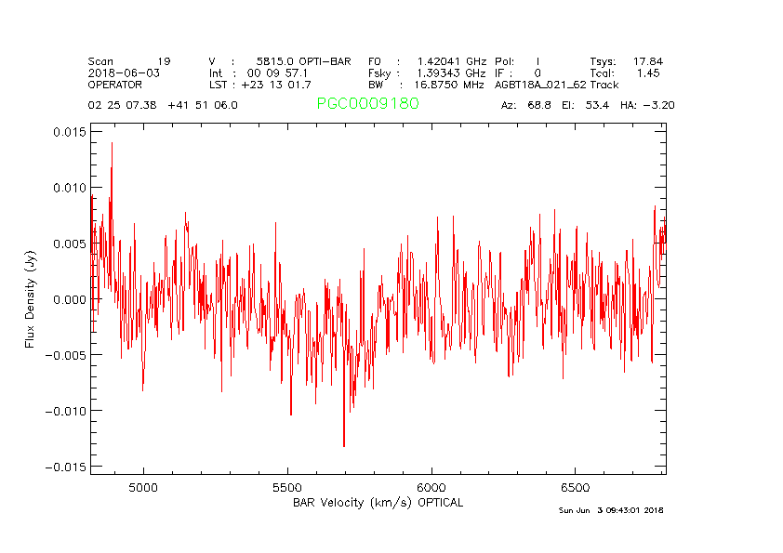Click the Scan 19 header label
This screenshot has height=553, width=783.
[x=129, y=60]
